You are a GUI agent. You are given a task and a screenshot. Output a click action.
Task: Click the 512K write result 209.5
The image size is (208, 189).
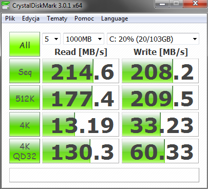coord(160,98)
